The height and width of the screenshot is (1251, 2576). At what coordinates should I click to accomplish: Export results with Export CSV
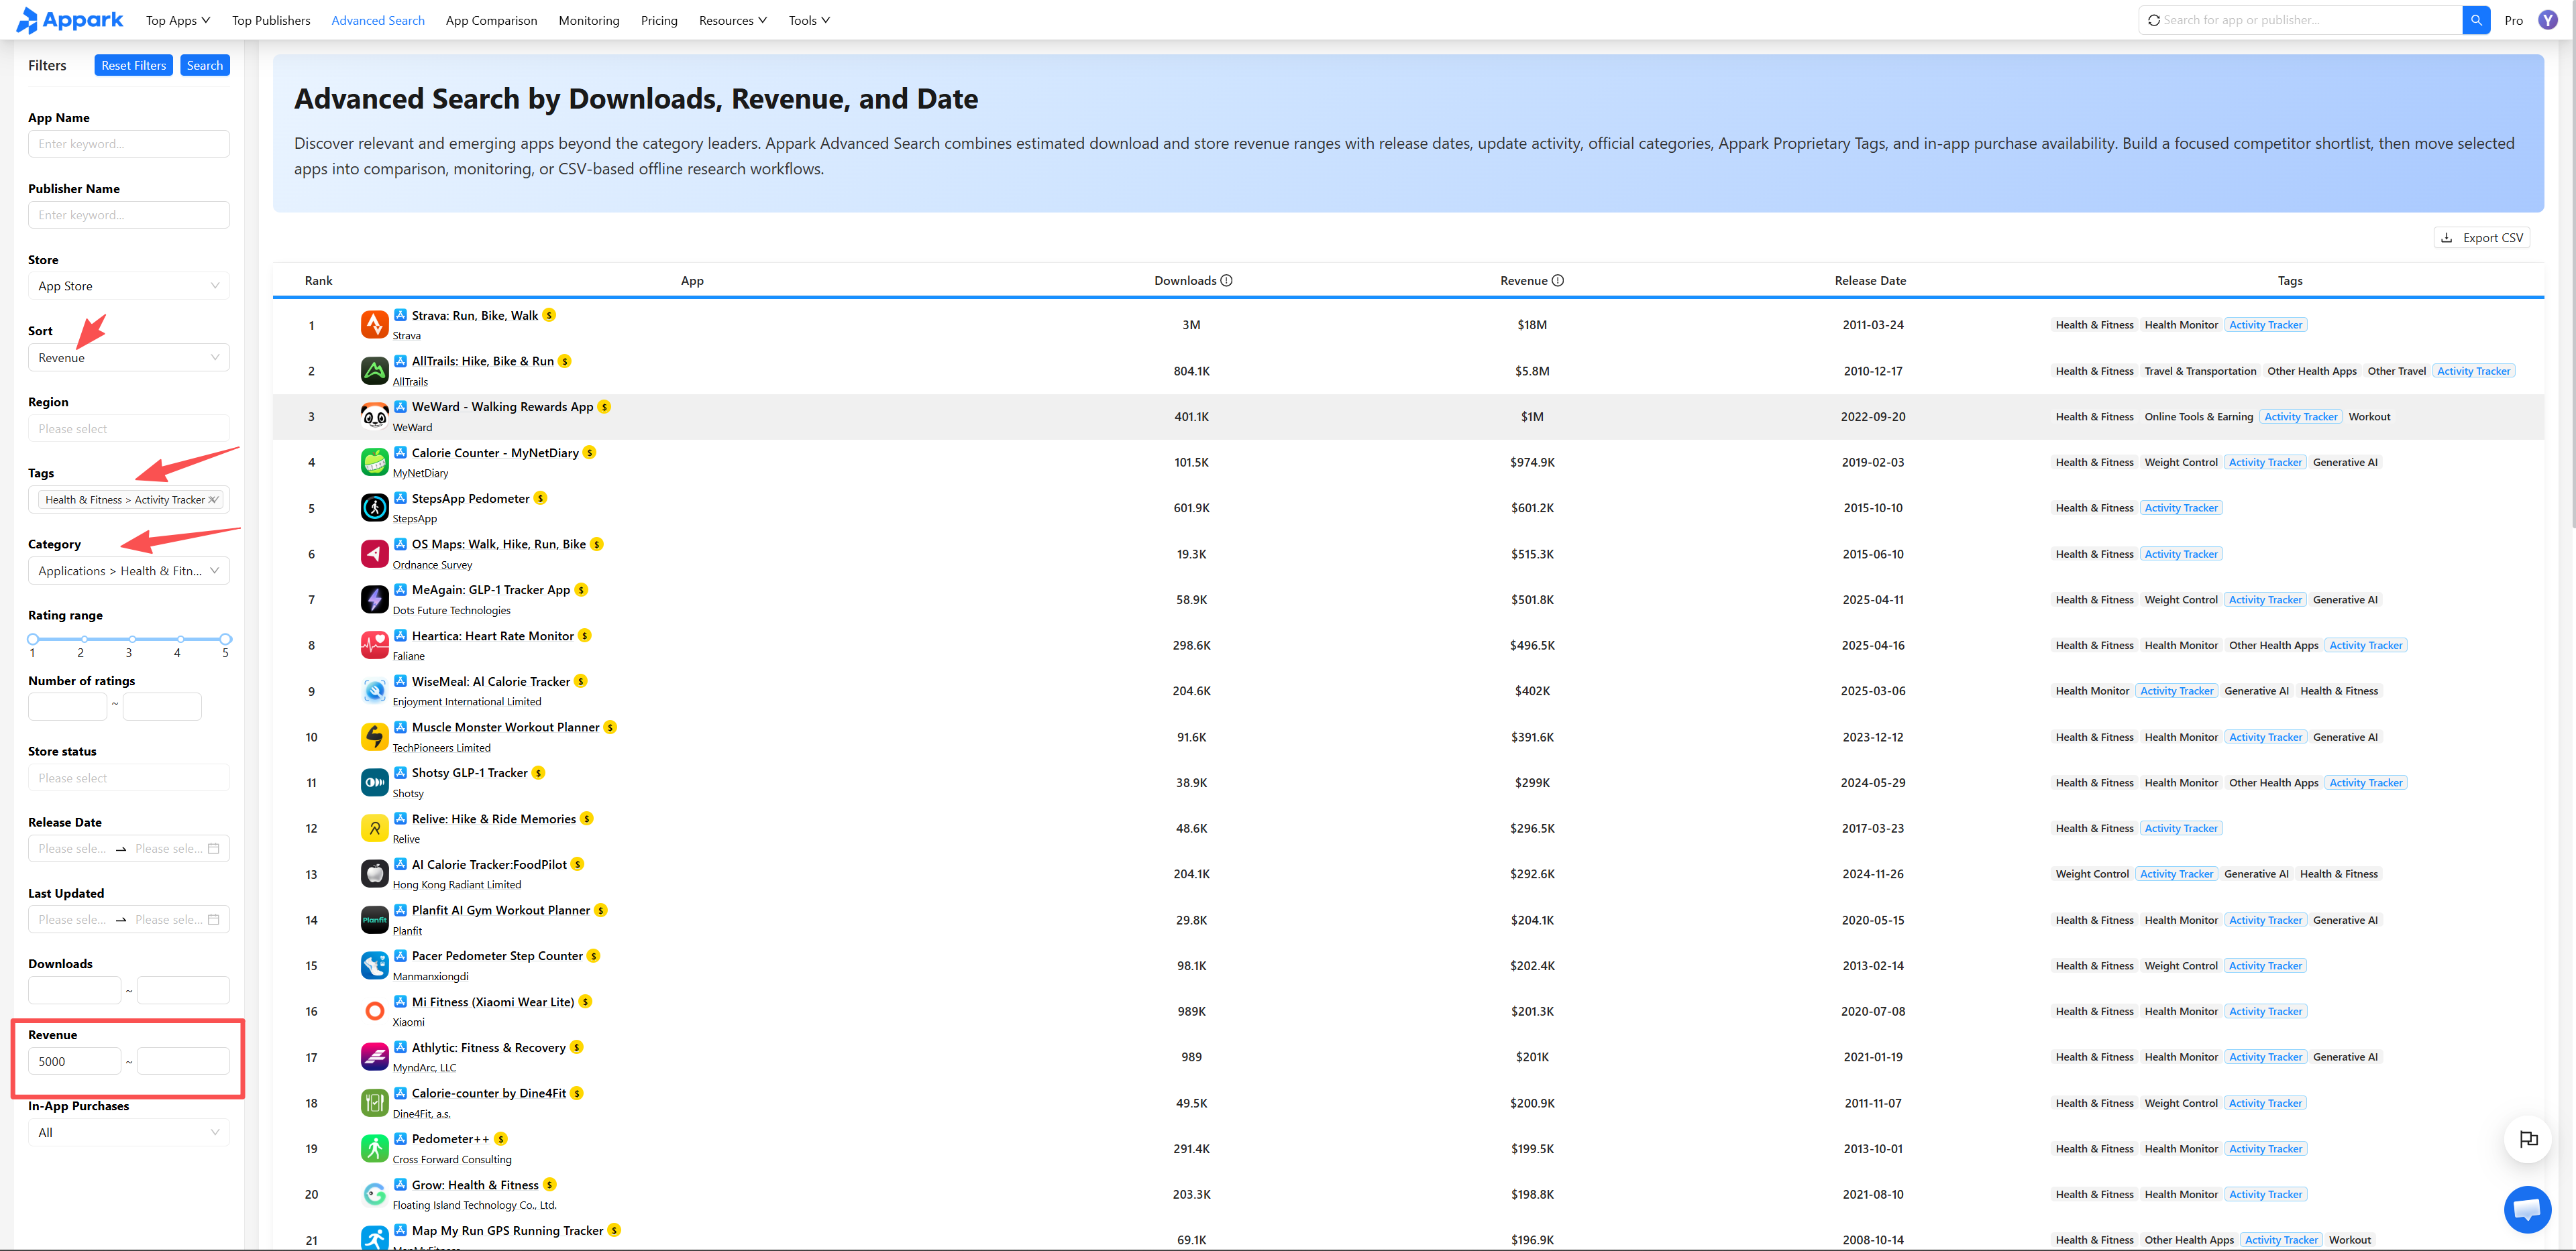[x=2482, y=238]
